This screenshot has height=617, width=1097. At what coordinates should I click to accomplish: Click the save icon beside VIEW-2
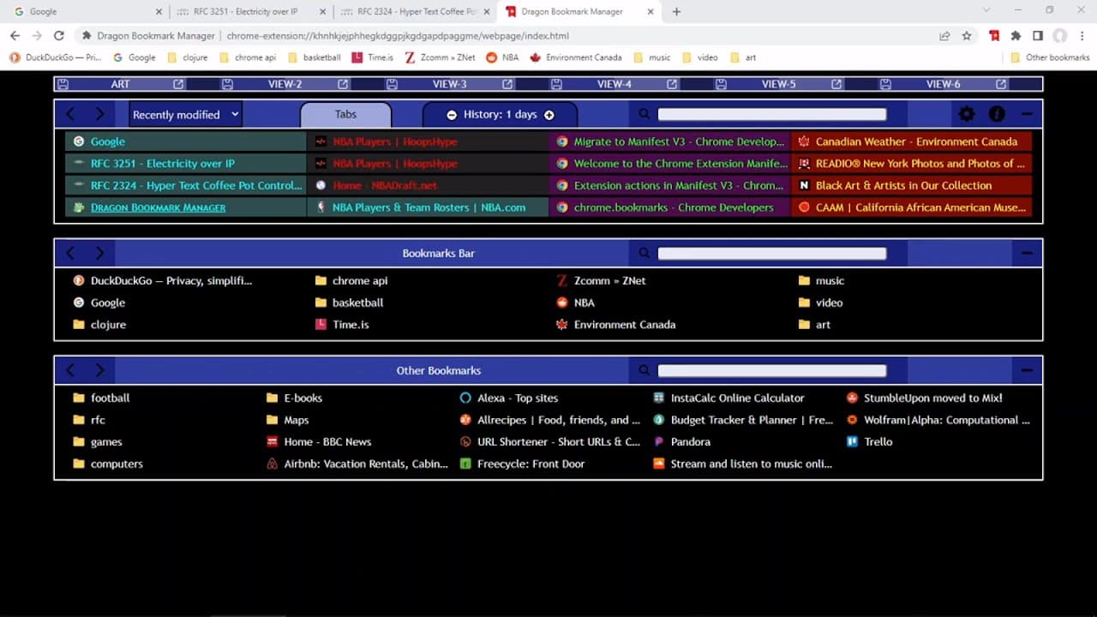(x=227, y=84)
